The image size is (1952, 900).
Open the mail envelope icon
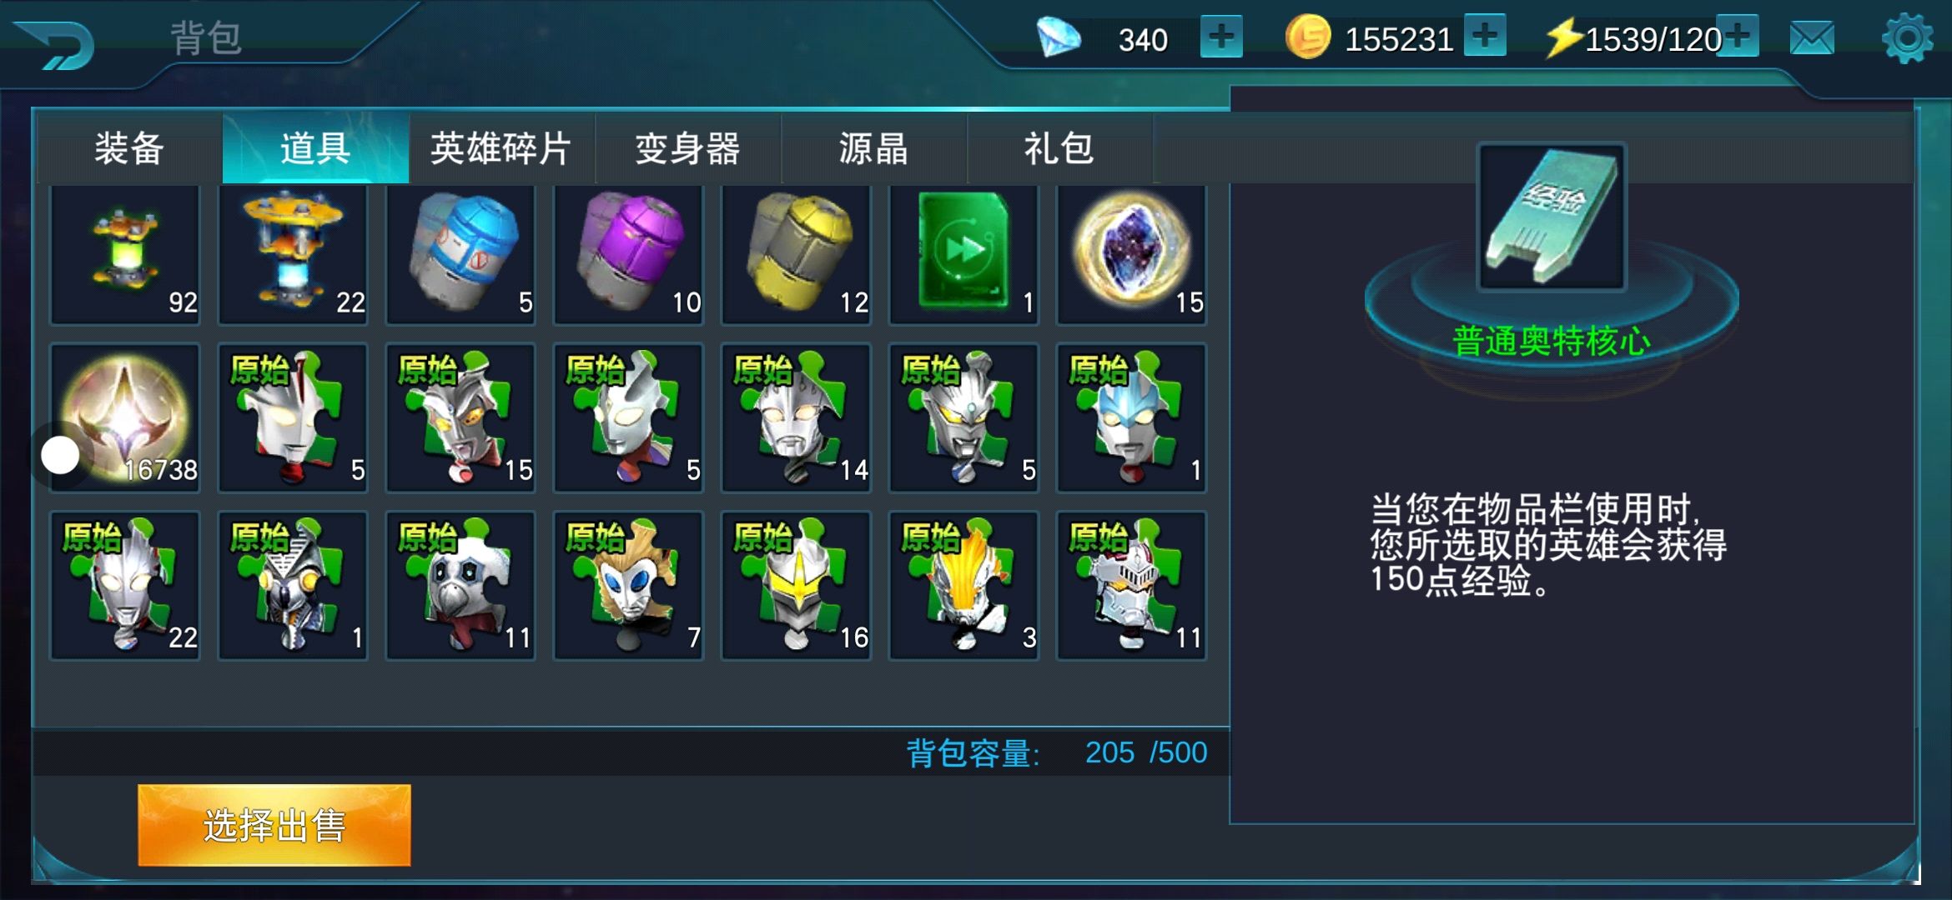1812,38
